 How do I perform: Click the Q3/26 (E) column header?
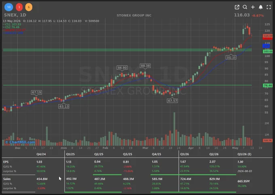(x=244, y=154)
